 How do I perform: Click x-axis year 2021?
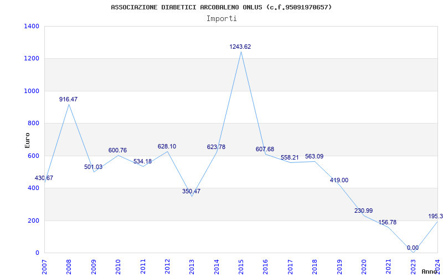pos(389,267)
